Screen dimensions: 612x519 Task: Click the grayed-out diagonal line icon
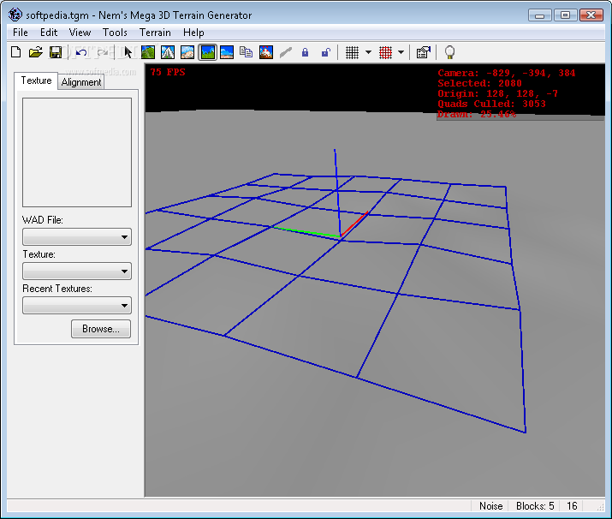tap(286, 52)
